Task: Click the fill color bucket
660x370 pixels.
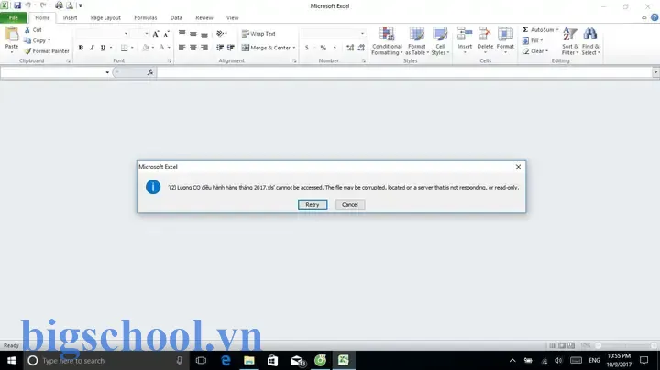Action: [x=146, y=48]
